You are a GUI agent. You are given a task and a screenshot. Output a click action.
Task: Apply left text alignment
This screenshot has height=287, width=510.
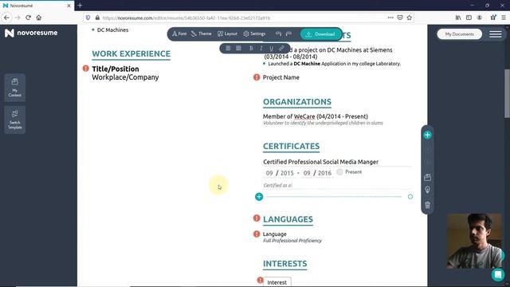pyautogui.click(x=229, y=48)
